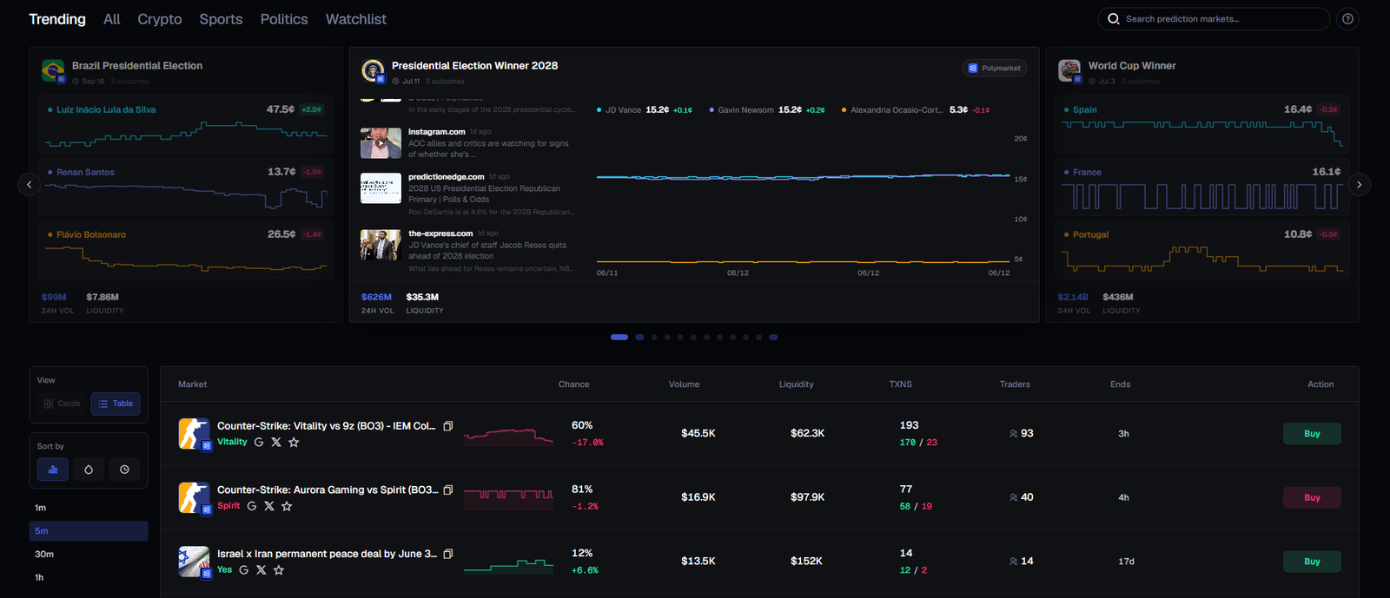Open the All tab
Screen dimensions: 1390x598
tap(112, 19)
